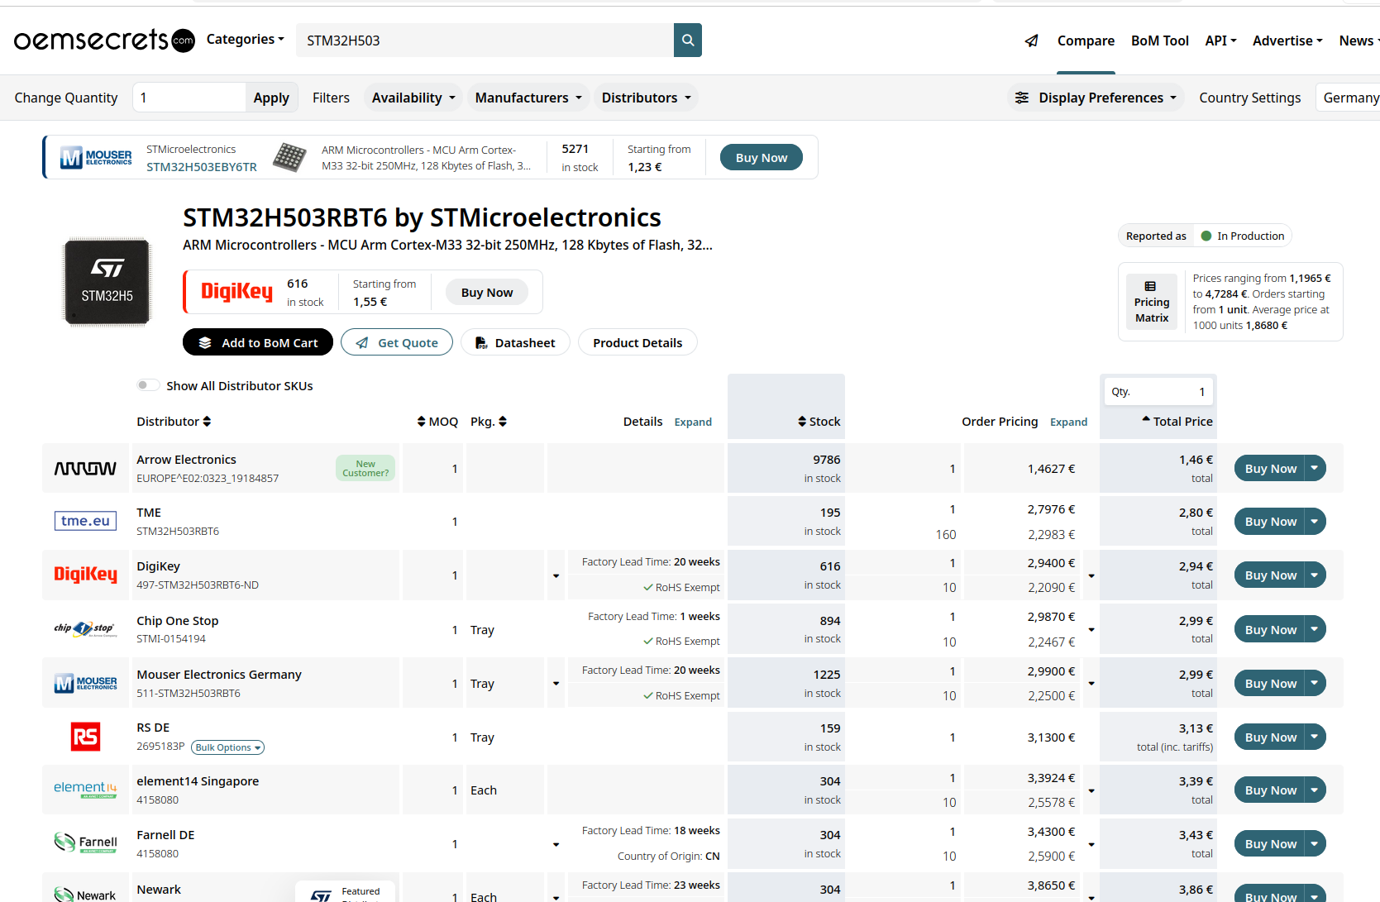Viewport: 1380px width, 902px height.
Task: Click the RS distributor logo
Action: click(x=85, y=737)
